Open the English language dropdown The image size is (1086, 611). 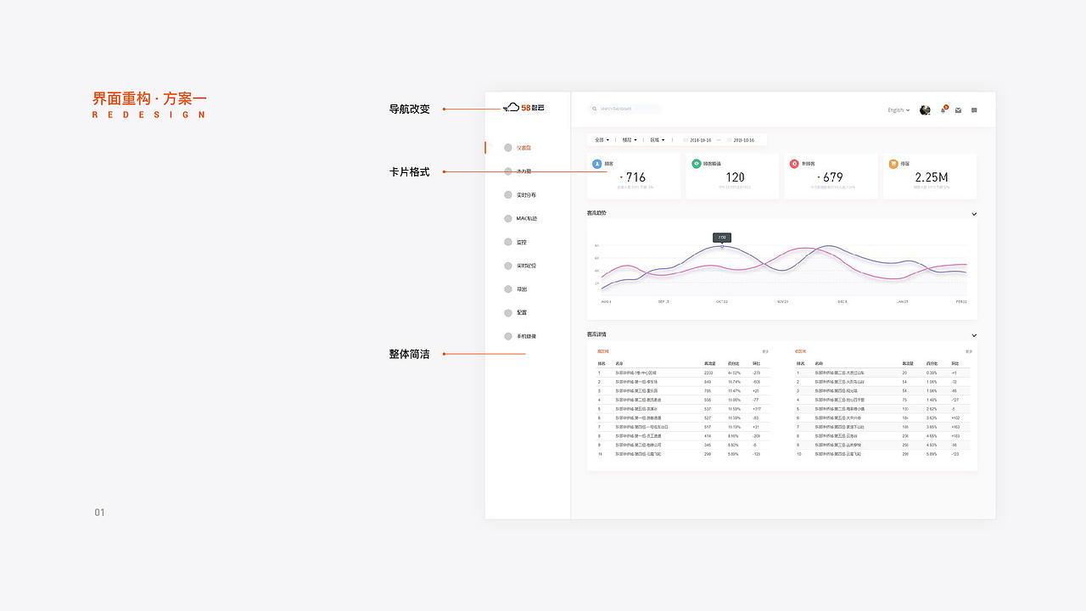click(x=898, y=110)
